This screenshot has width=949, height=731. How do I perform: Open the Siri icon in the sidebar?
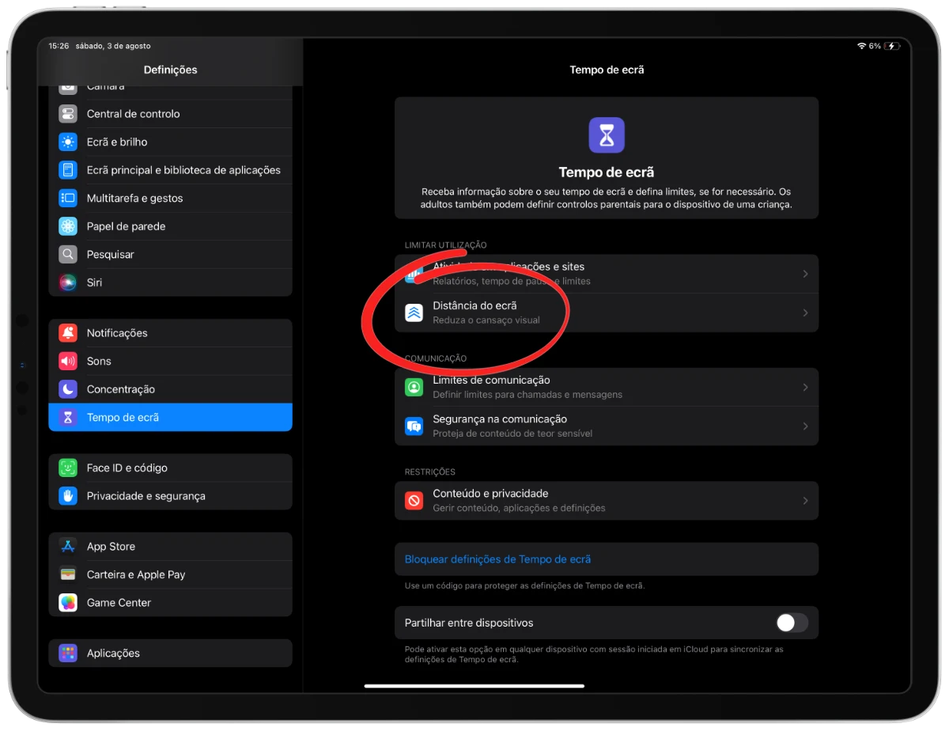pos(68,282)
